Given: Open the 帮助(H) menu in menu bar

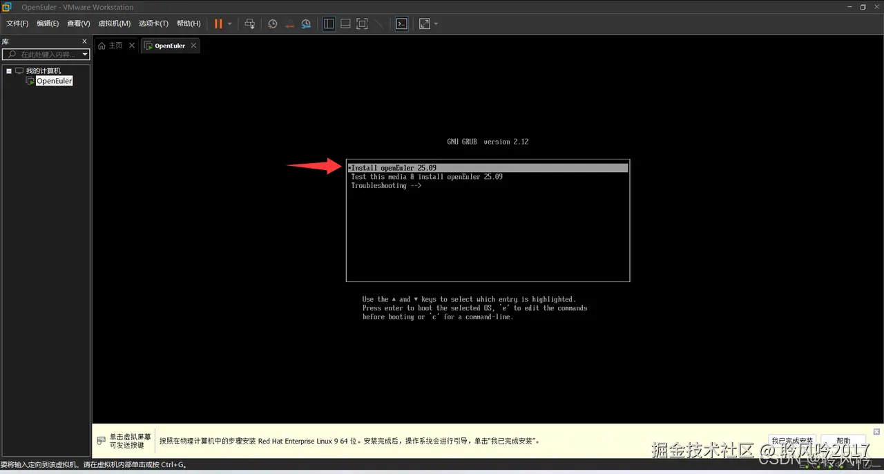Looking at the screenshot, I should pyautogui.click(x=189, y=23).
